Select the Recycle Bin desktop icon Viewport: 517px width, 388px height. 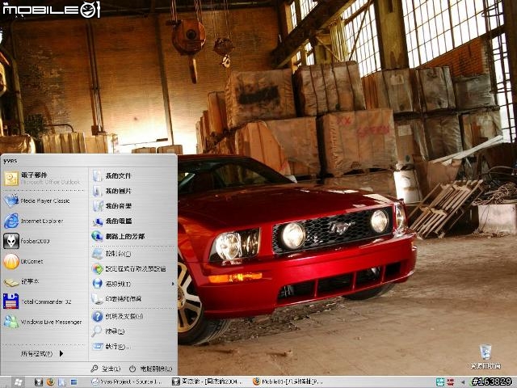pos(485,356)
